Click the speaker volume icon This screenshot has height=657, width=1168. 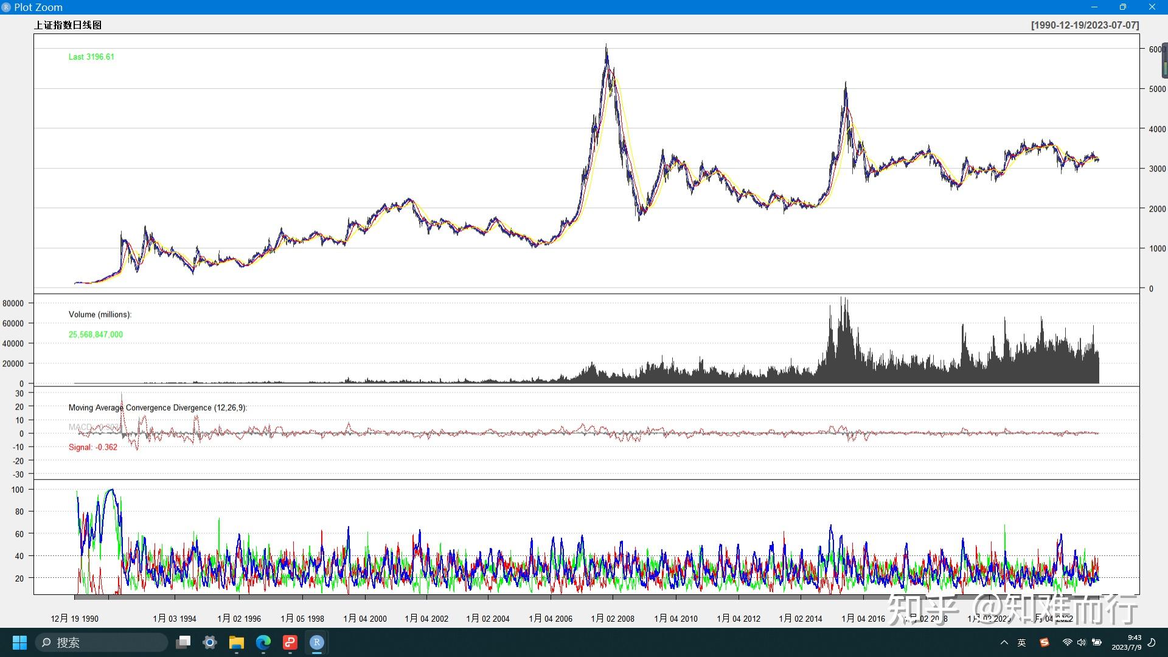(1082, 642)
